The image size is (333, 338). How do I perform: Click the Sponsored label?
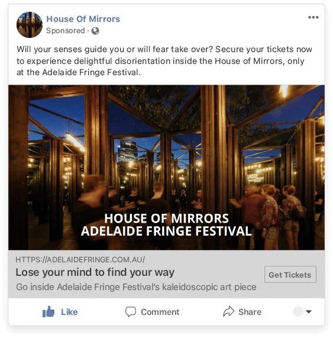66,31
